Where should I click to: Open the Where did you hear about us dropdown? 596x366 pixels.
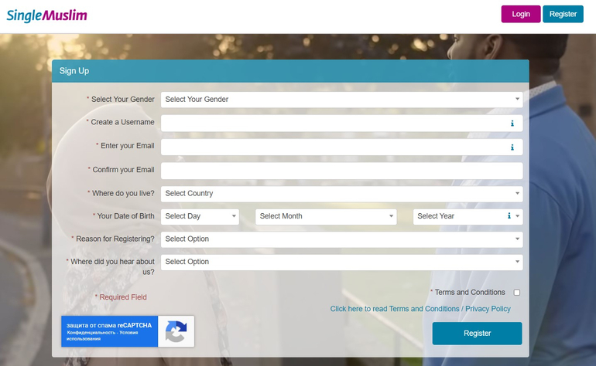[341, 262]
